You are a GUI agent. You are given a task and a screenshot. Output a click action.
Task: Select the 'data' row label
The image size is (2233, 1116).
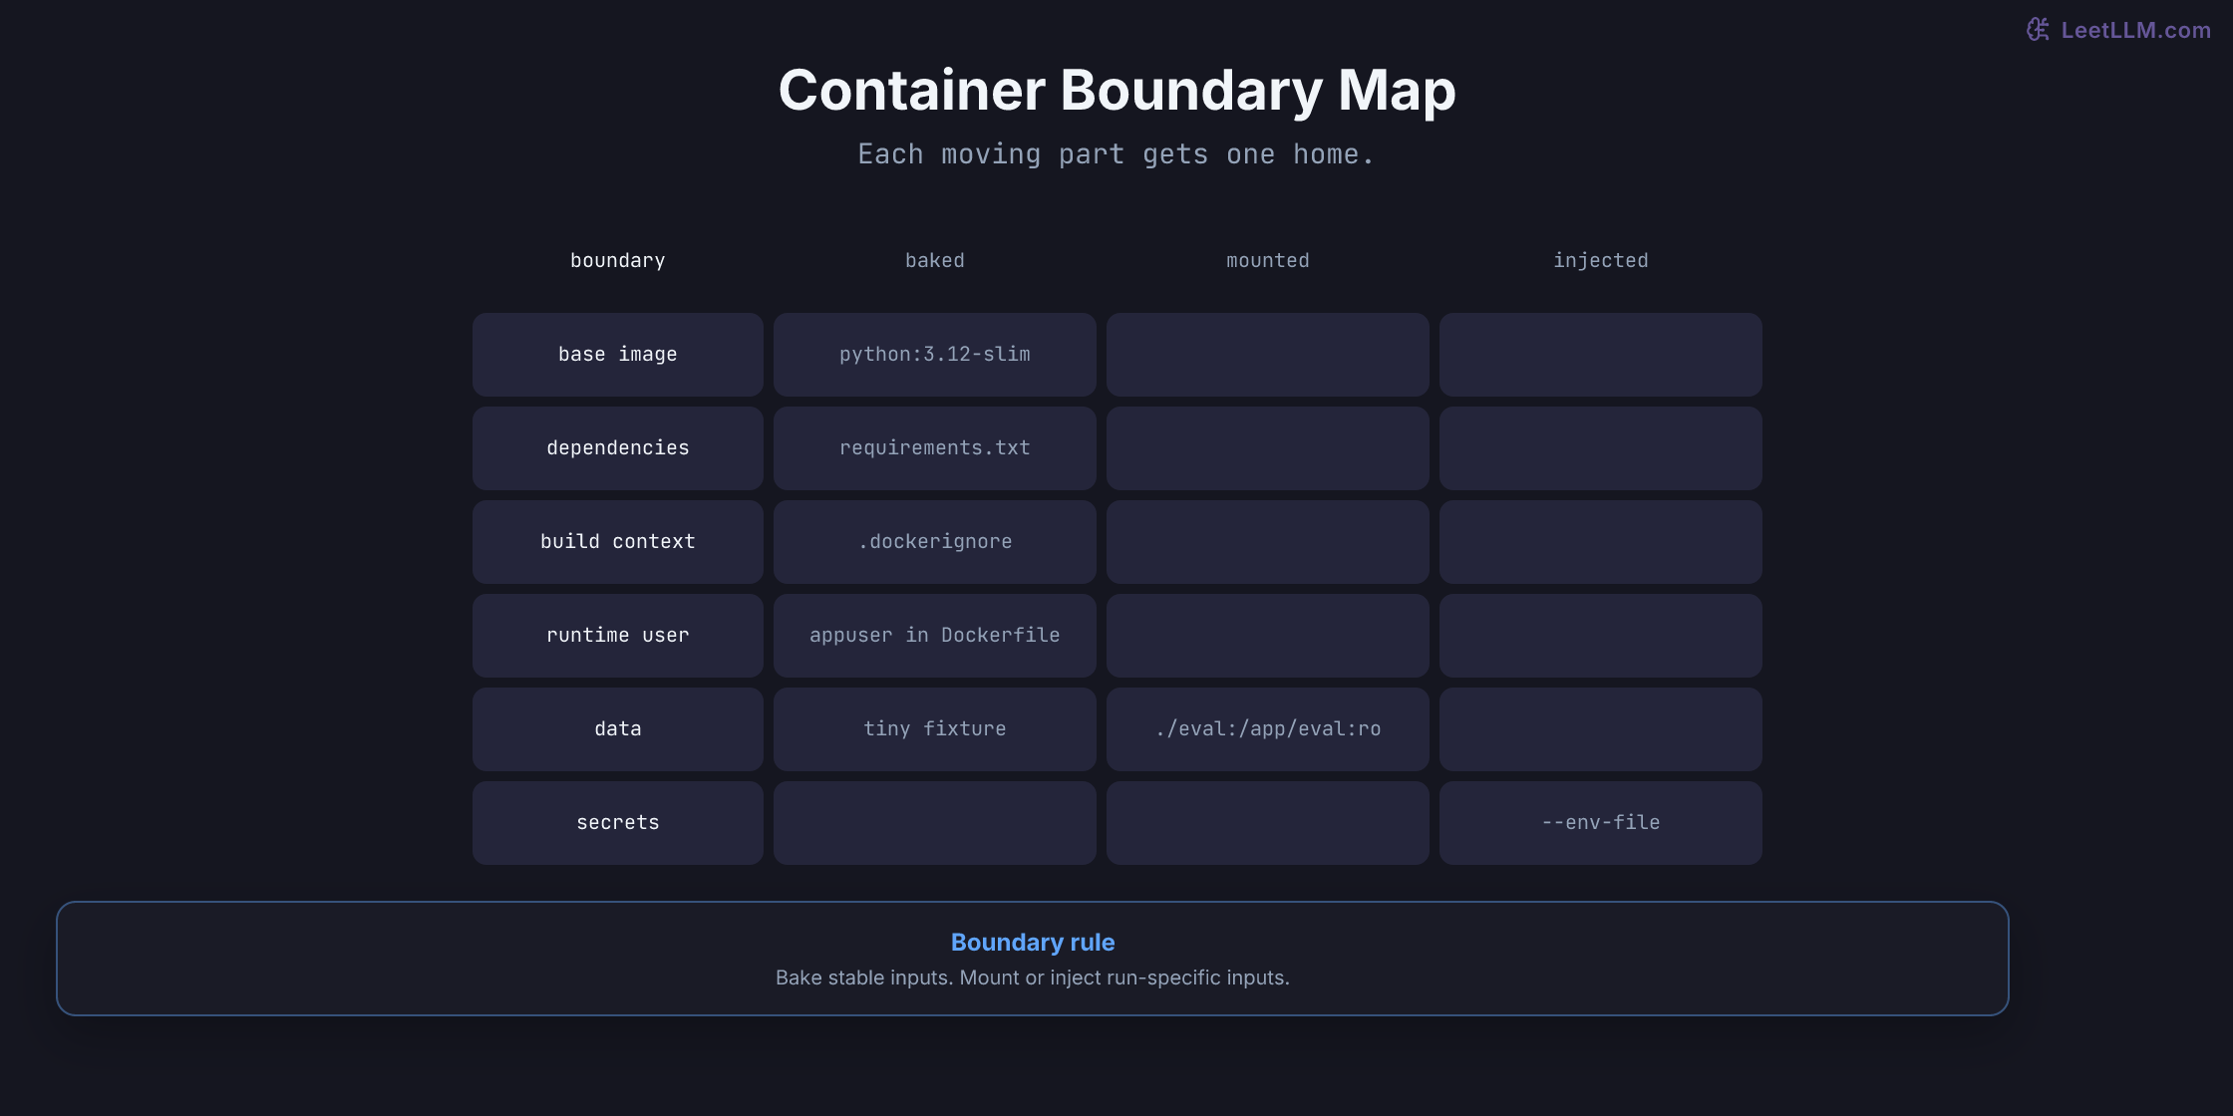point(618,729)
